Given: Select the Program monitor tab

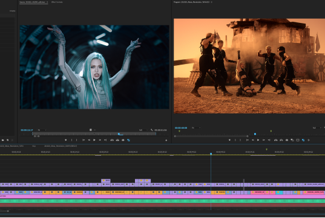Looking at the screenshot, I should (191, 2).
